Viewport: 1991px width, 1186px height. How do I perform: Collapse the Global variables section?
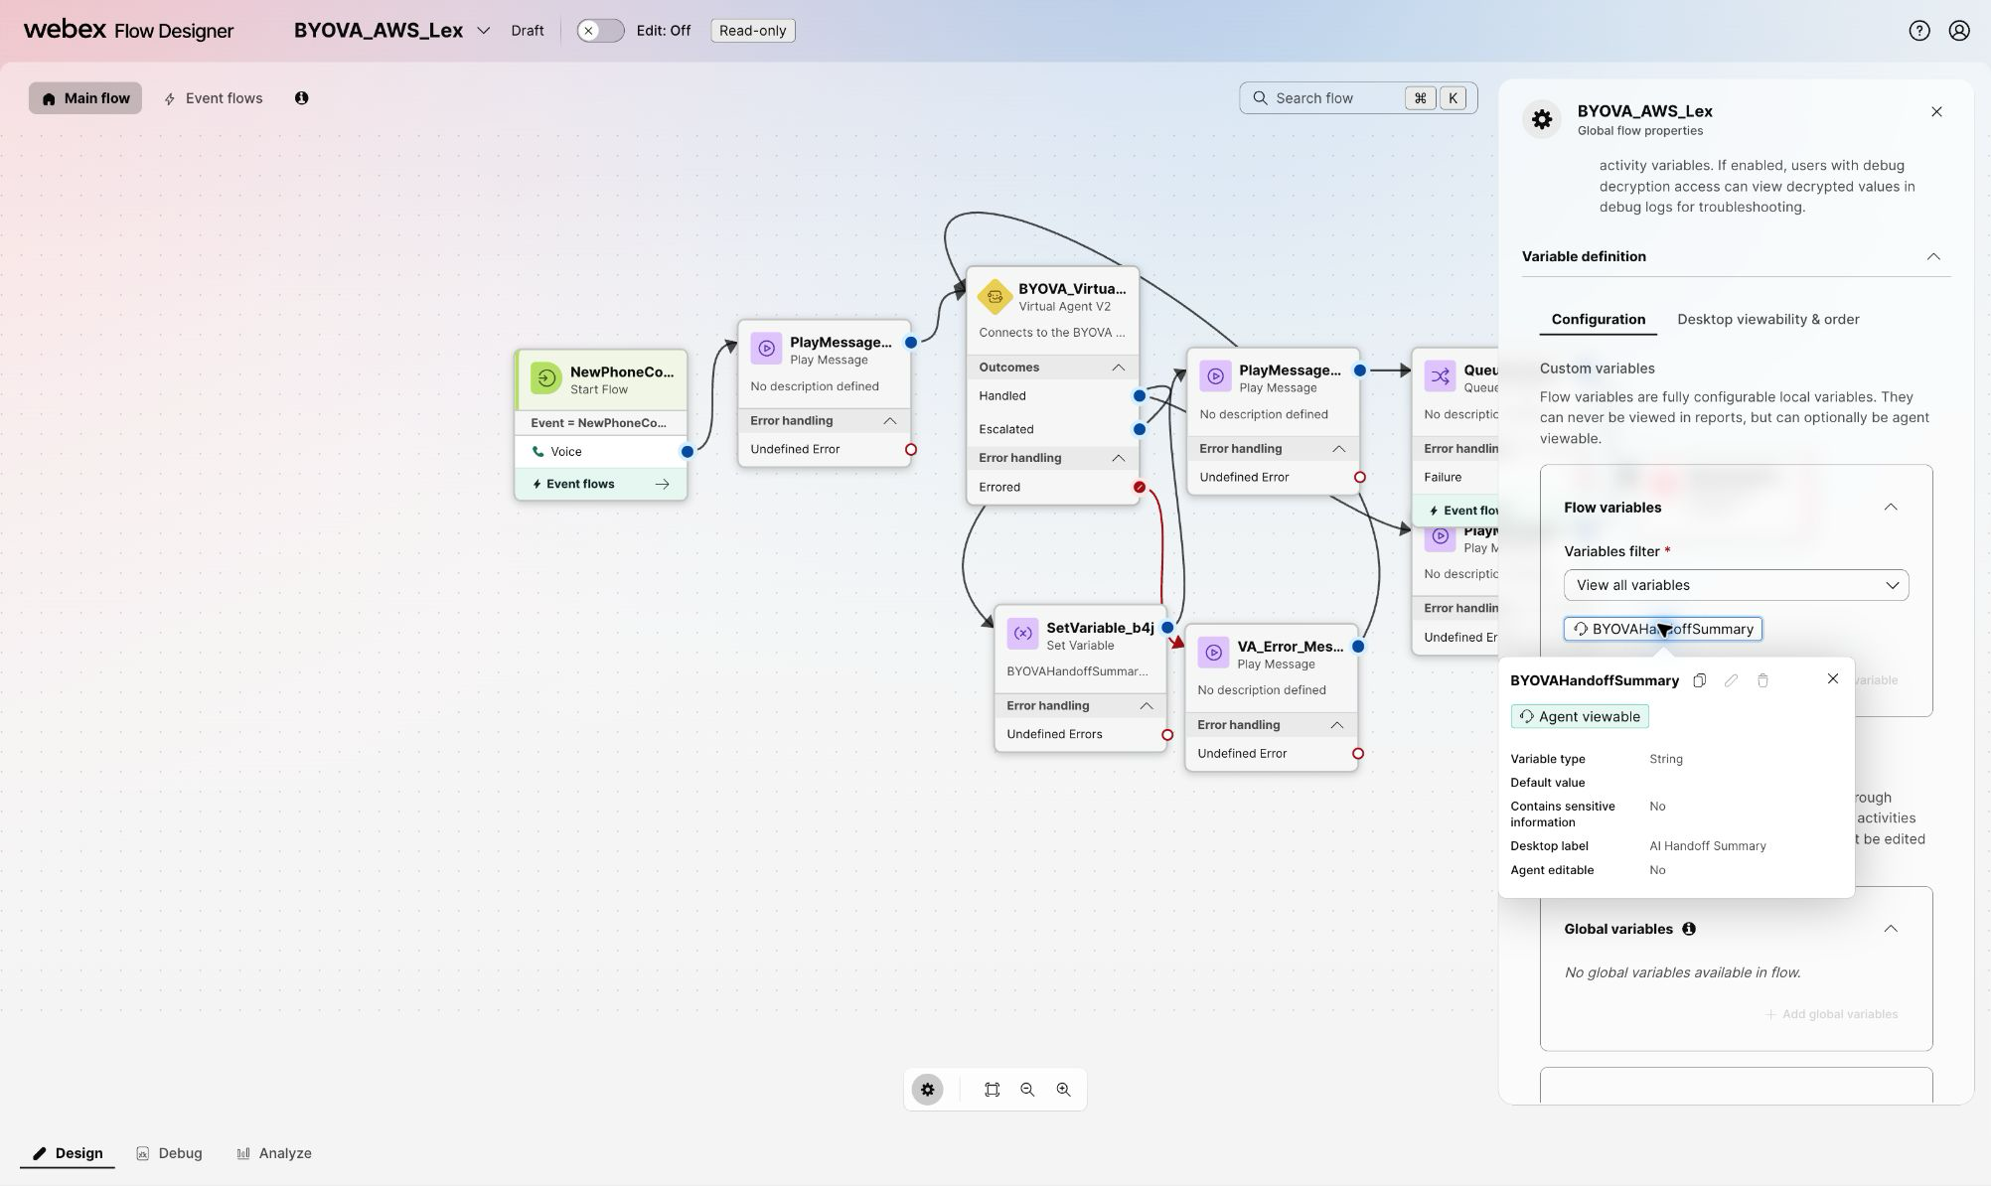pos(1891,929)
